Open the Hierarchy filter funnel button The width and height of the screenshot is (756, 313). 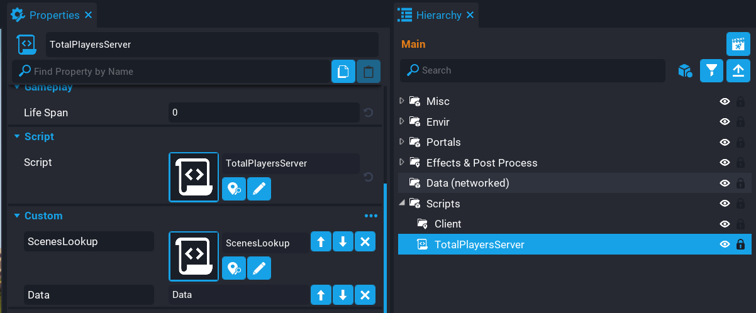pyautogui.click(x=711, y=70)
